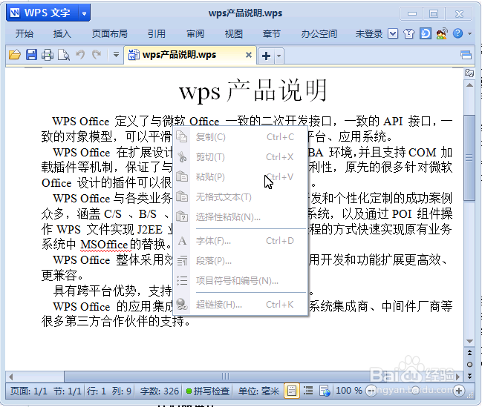Choose 超链接(H)... from the context menu
Image resolution: width=482 pixels, height=407 pixels.
point(241,305)
